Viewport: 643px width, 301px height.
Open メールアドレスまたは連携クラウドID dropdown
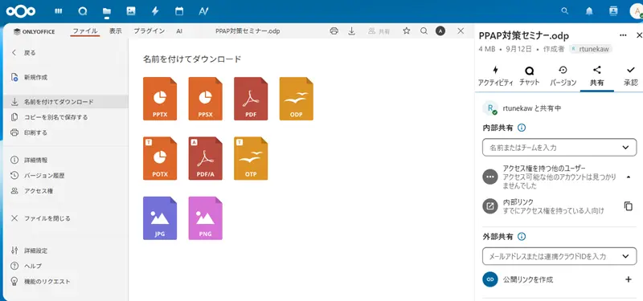(x=559, y=256)
